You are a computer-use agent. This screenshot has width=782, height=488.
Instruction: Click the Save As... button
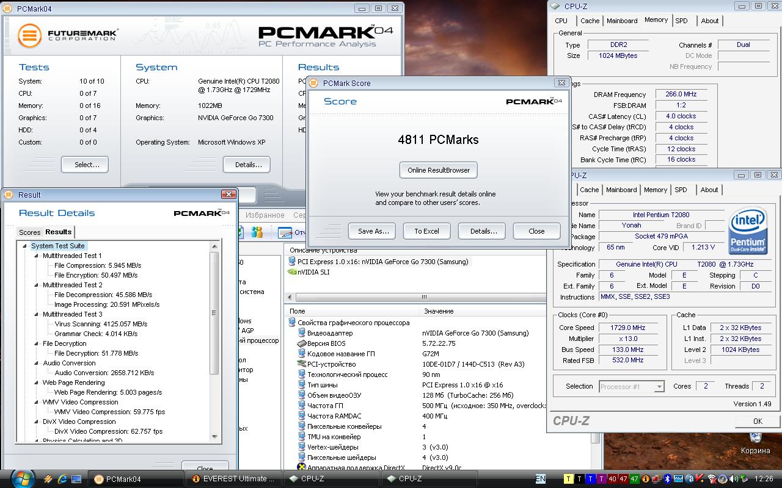point(372,231)
